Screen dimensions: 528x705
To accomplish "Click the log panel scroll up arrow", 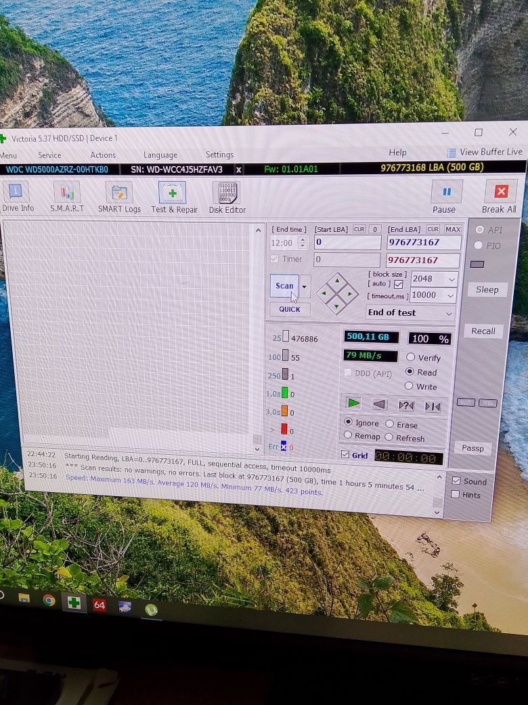I will pyautogui.click(x=439, y=477).
